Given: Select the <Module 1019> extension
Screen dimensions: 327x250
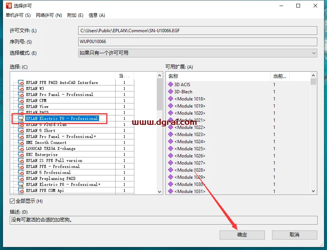Looking at the screenshot, I should coord(190,106).
